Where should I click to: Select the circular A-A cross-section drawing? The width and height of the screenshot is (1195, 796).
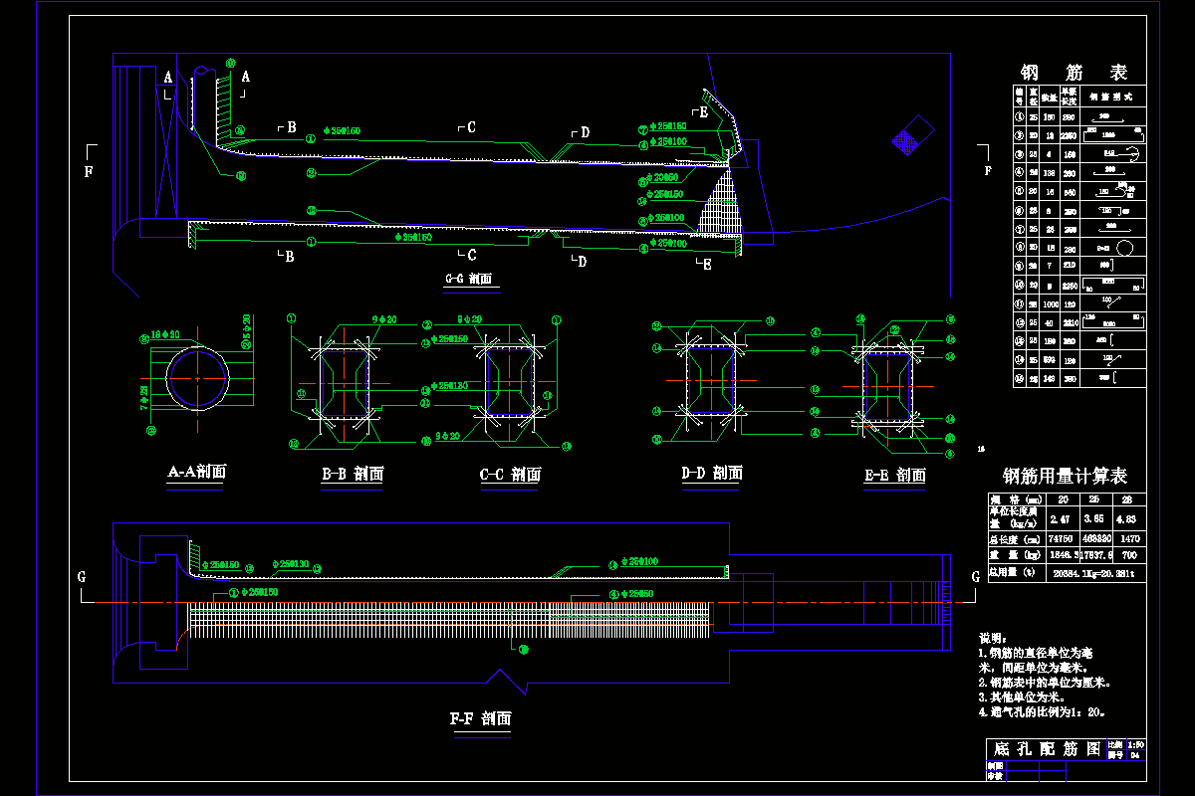(x=198, y=379)
